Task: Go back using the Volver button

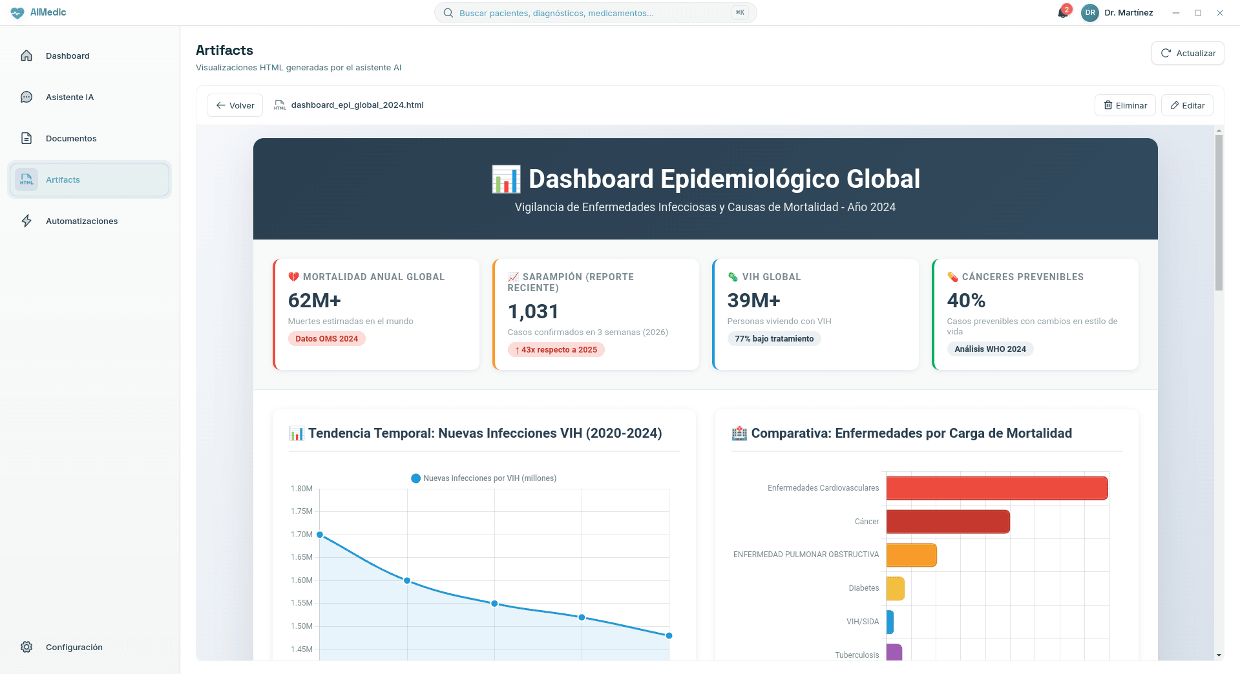Action: (234, 105)
